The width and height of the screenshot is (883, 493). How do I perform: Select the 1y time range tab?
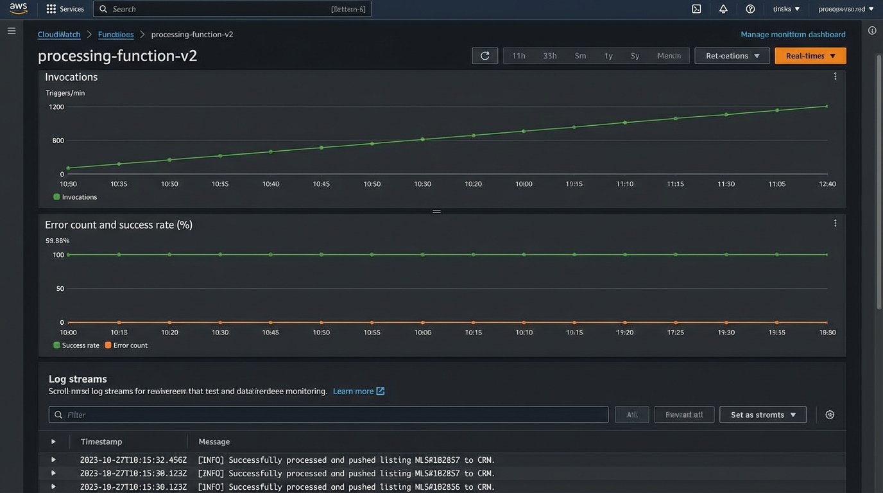(608, 56)
